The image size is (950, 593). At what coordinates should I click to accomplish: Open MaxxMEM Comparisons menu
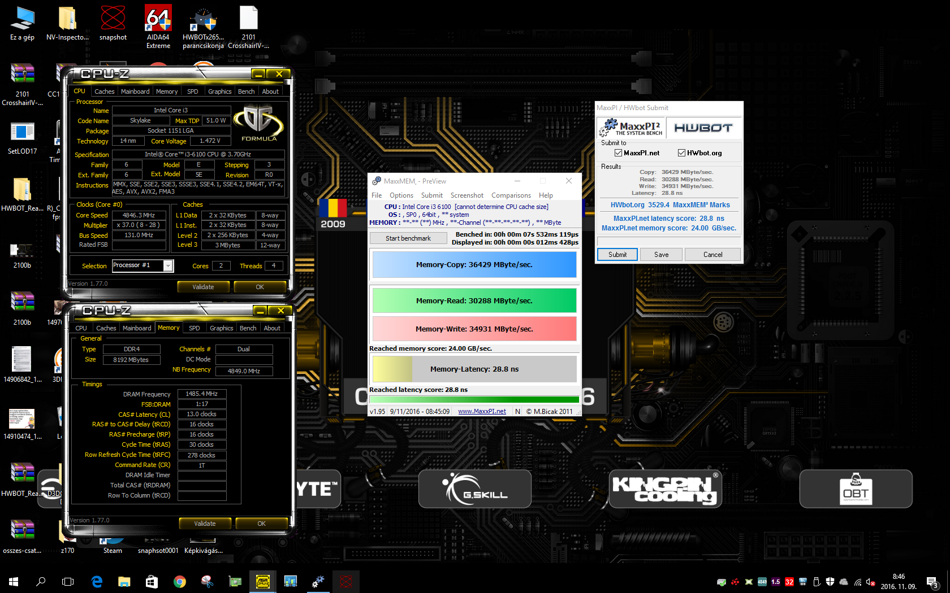(511, 195)
